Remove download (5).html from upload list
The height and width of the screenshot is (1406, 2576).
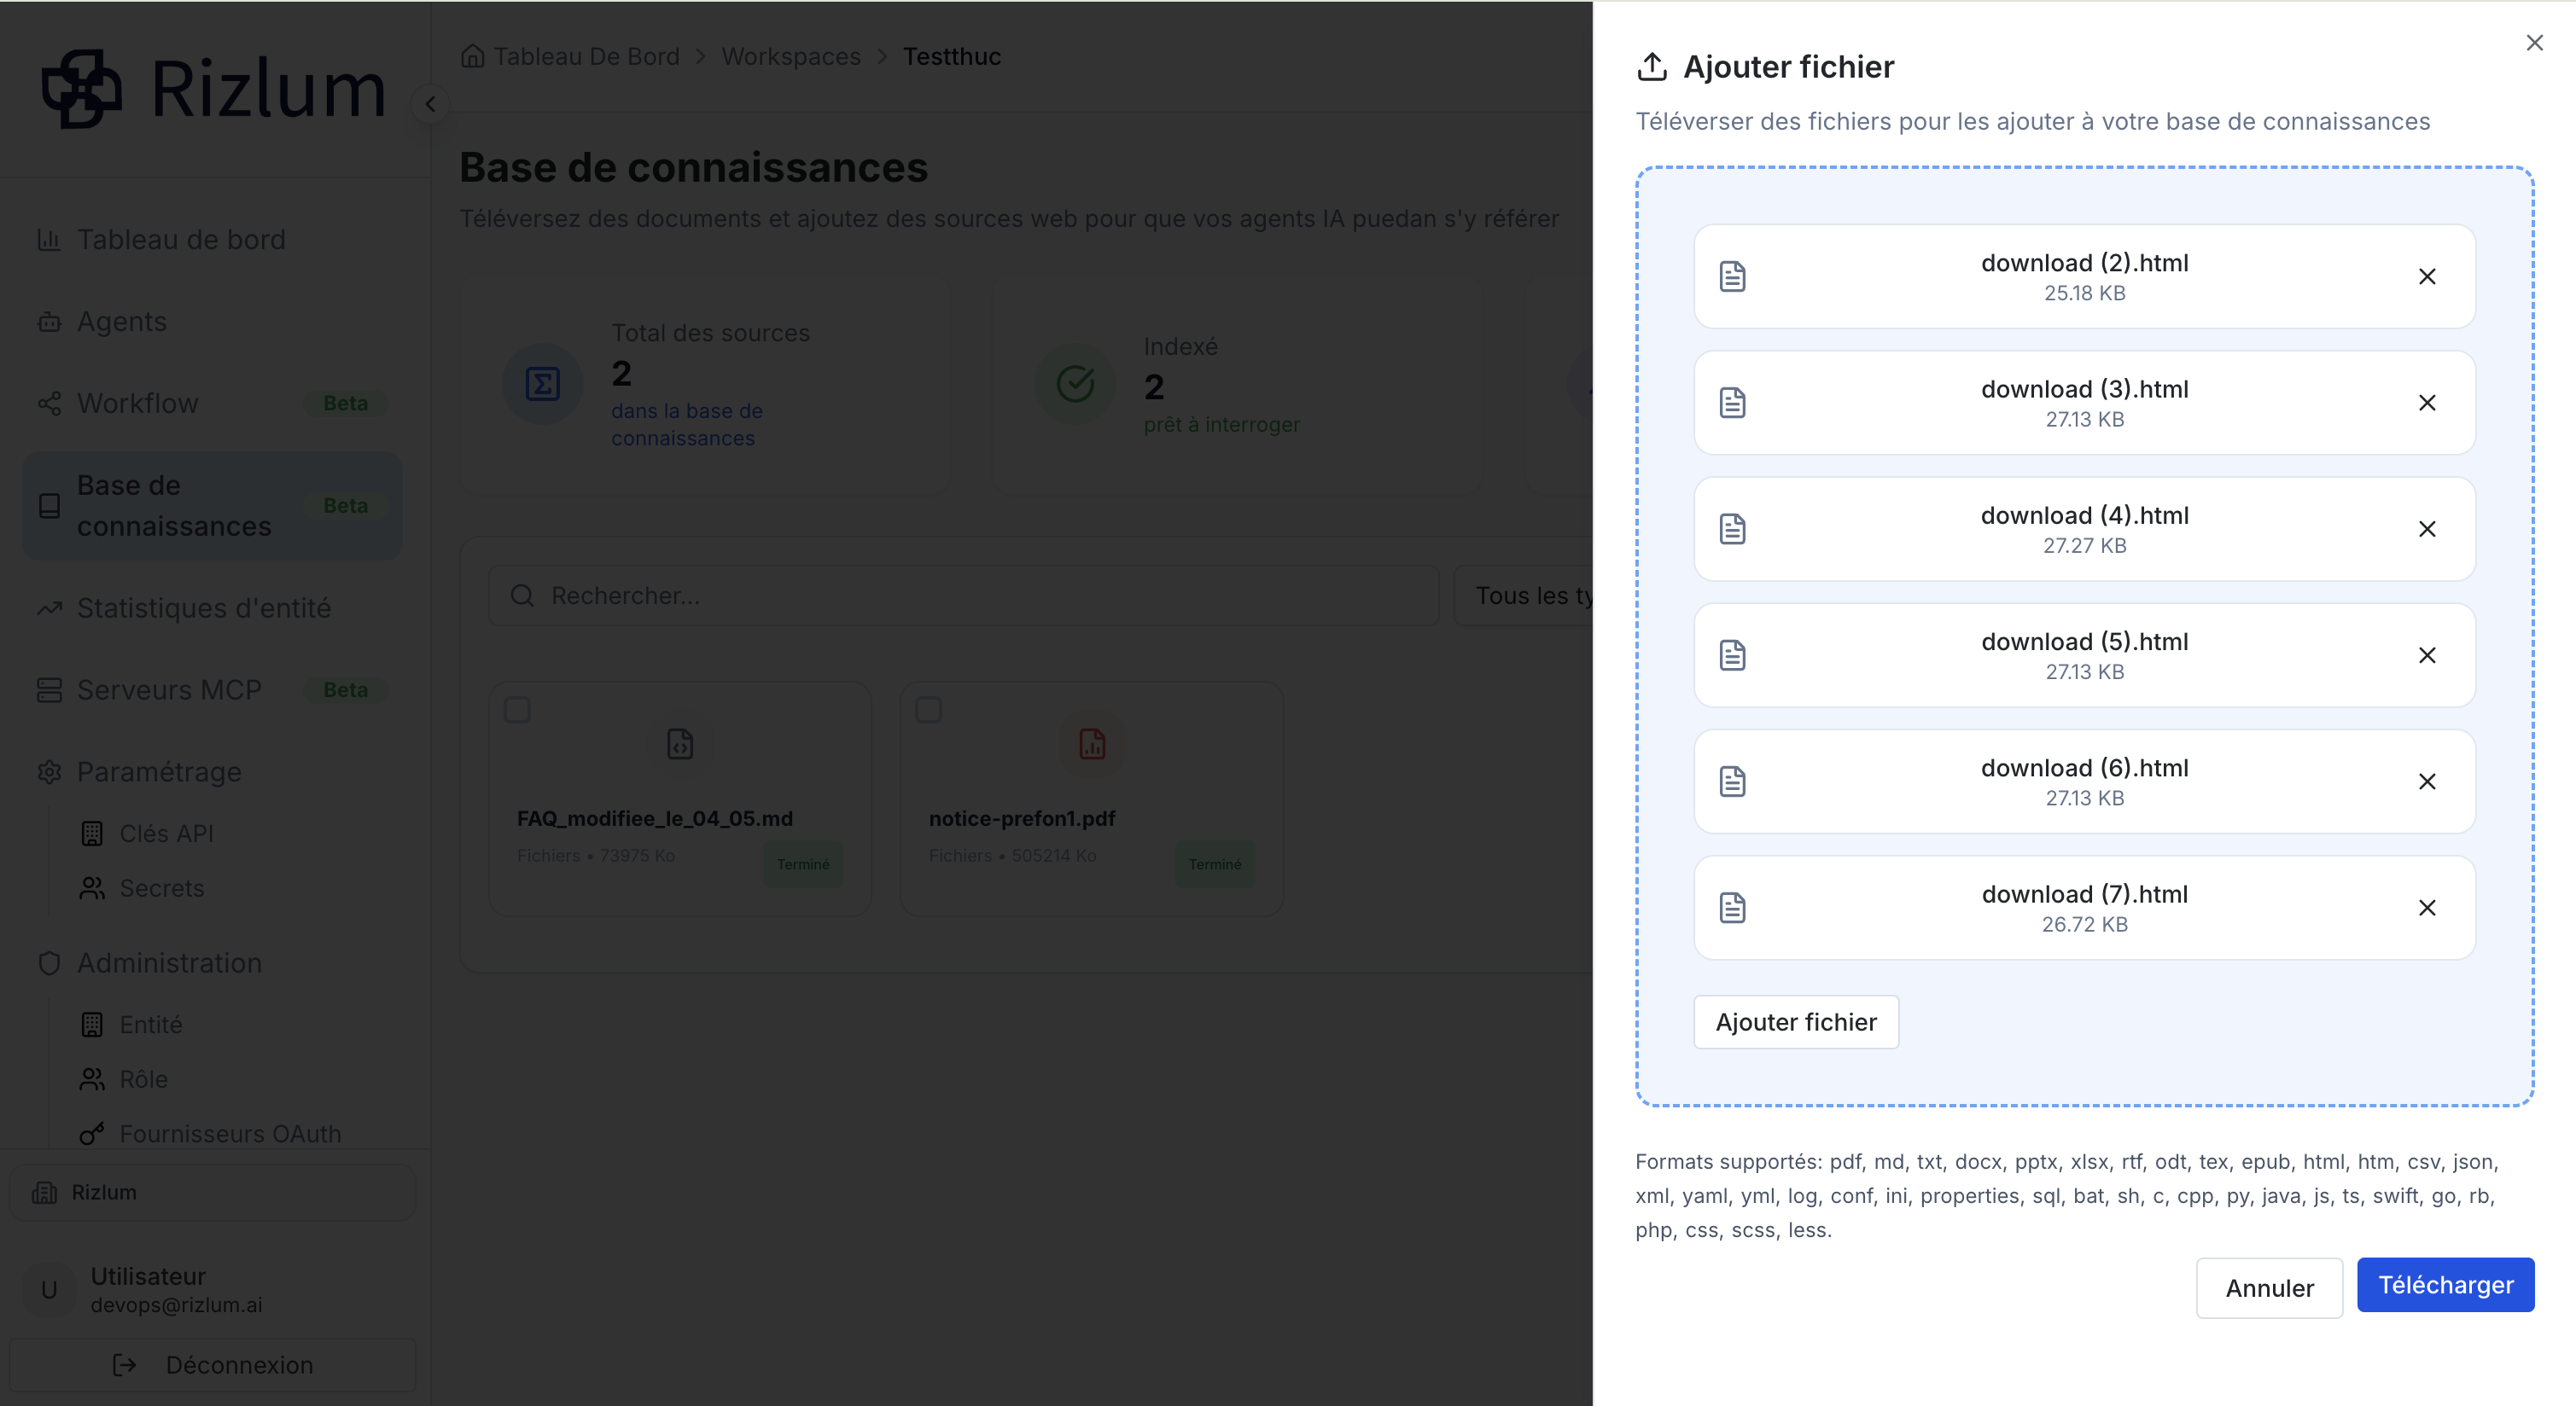tap(2427, 655)
